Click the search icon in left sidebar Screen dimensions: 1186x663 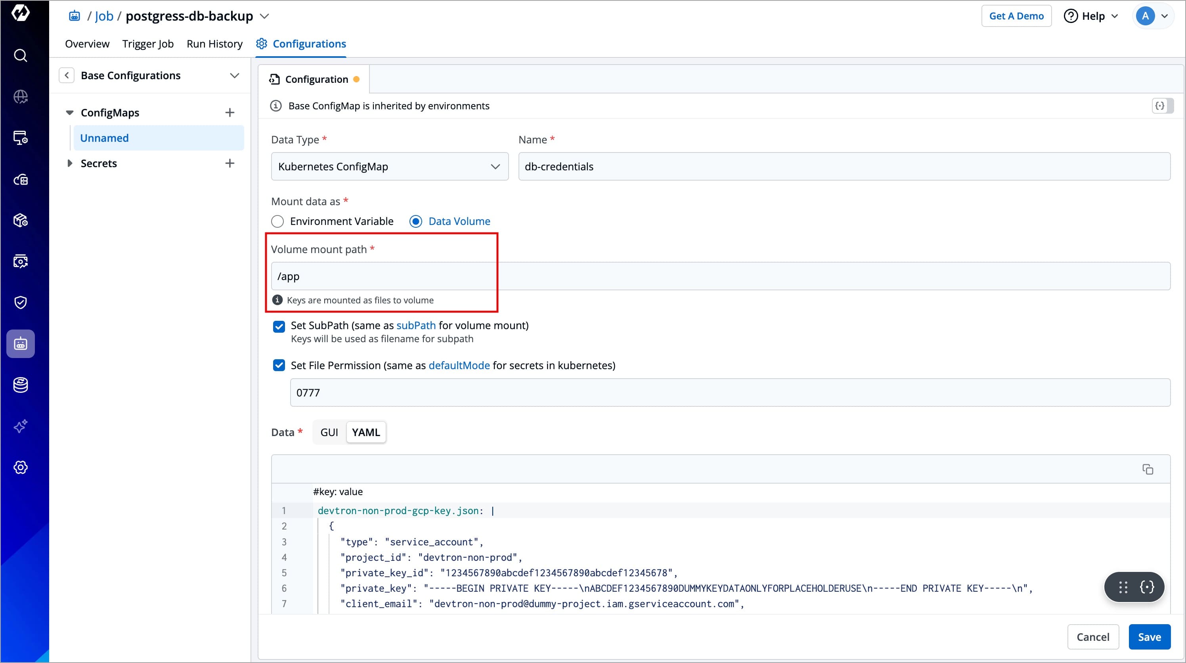click(x=20, y=56)
